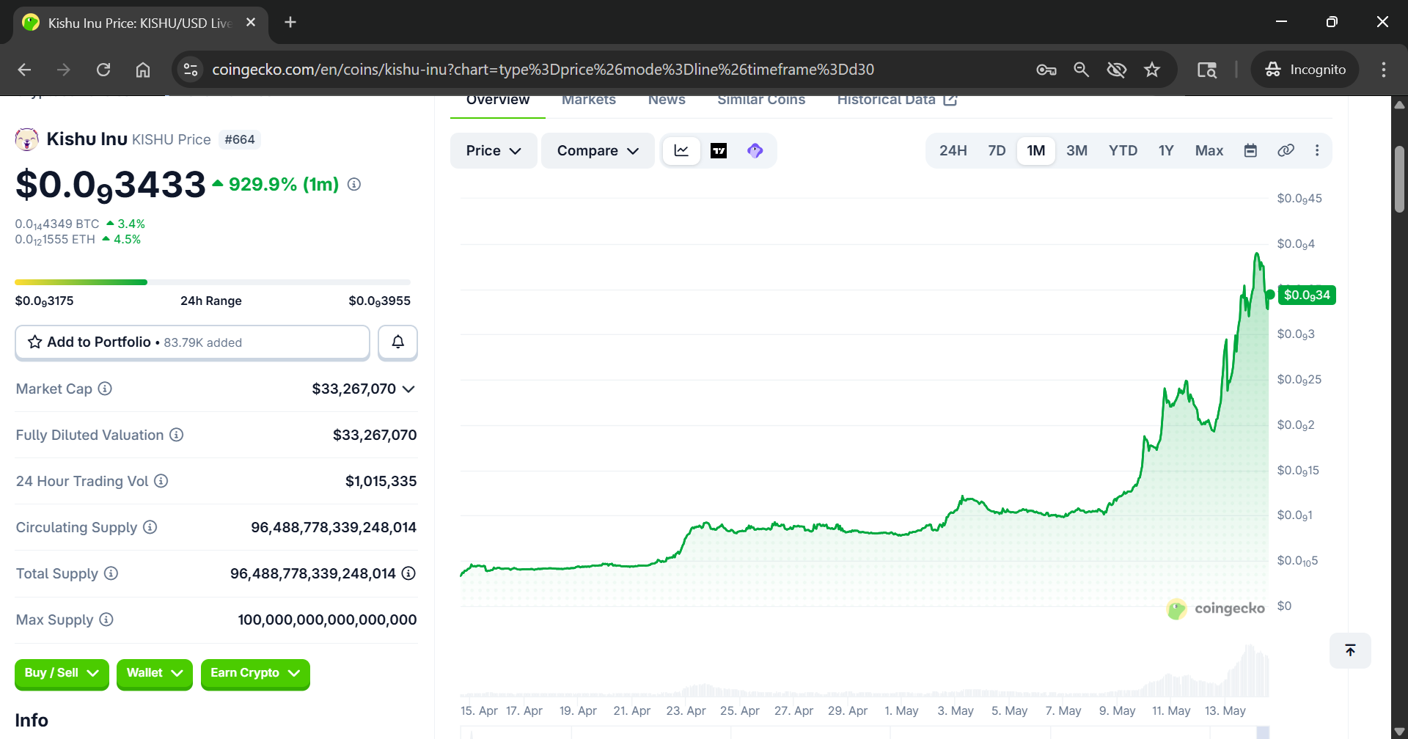The width and height of the screenshot is (1408, 739).
Task: Click the 0.0₁₄4349 BTC price text
Action: point(57,224)
